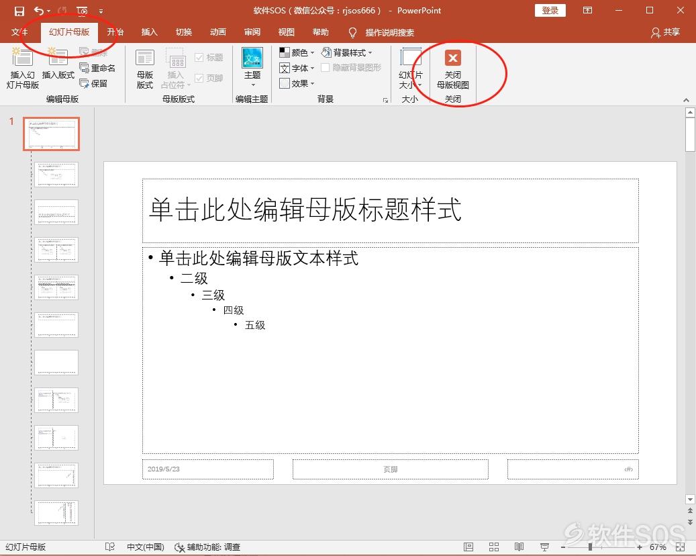Open the 文件 menu
This screenshot has height=556, width=696.
click(x=19, y=32)
